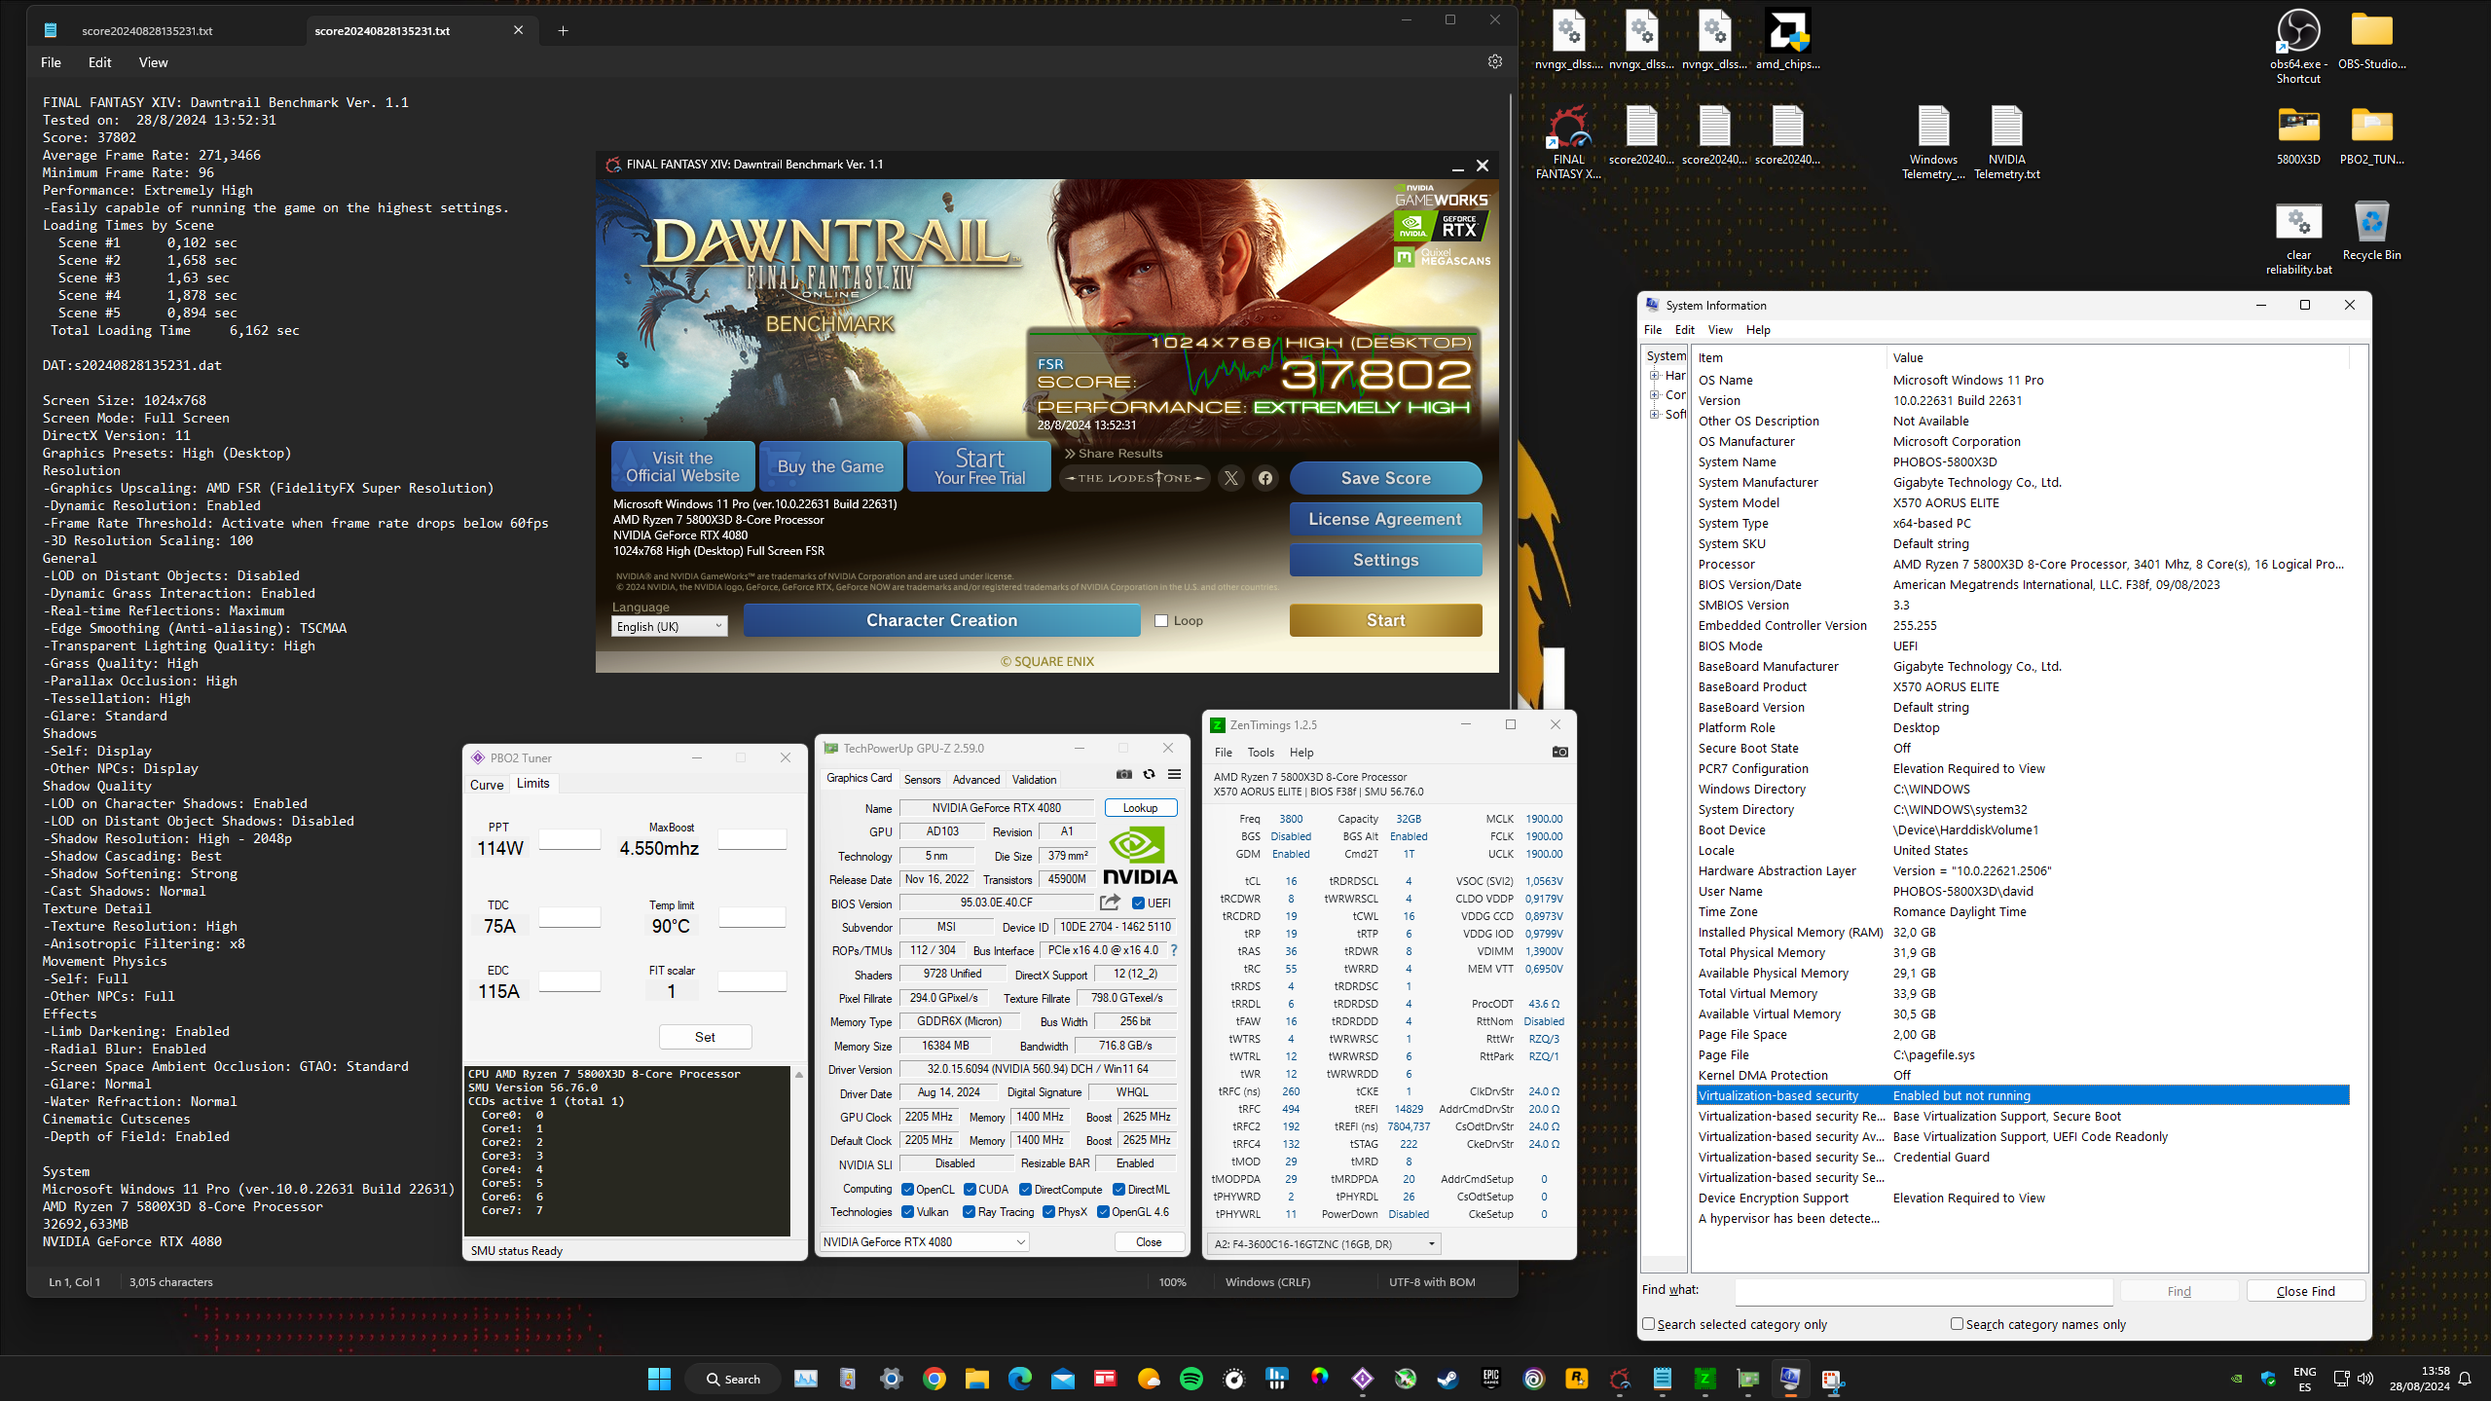Toggle the DirectCompute checkbox in GPU-Z
2491x1401 pixels.
pos(1025,1189)
